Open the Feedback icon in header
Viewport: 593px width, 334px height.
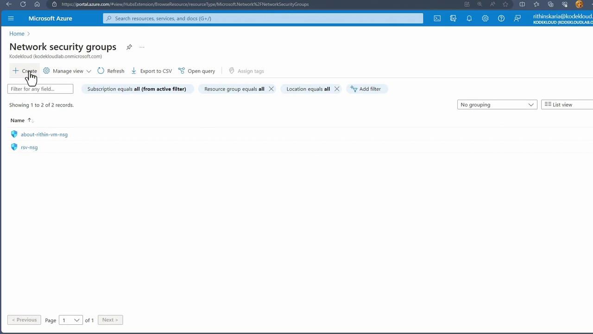click(517, 19)
